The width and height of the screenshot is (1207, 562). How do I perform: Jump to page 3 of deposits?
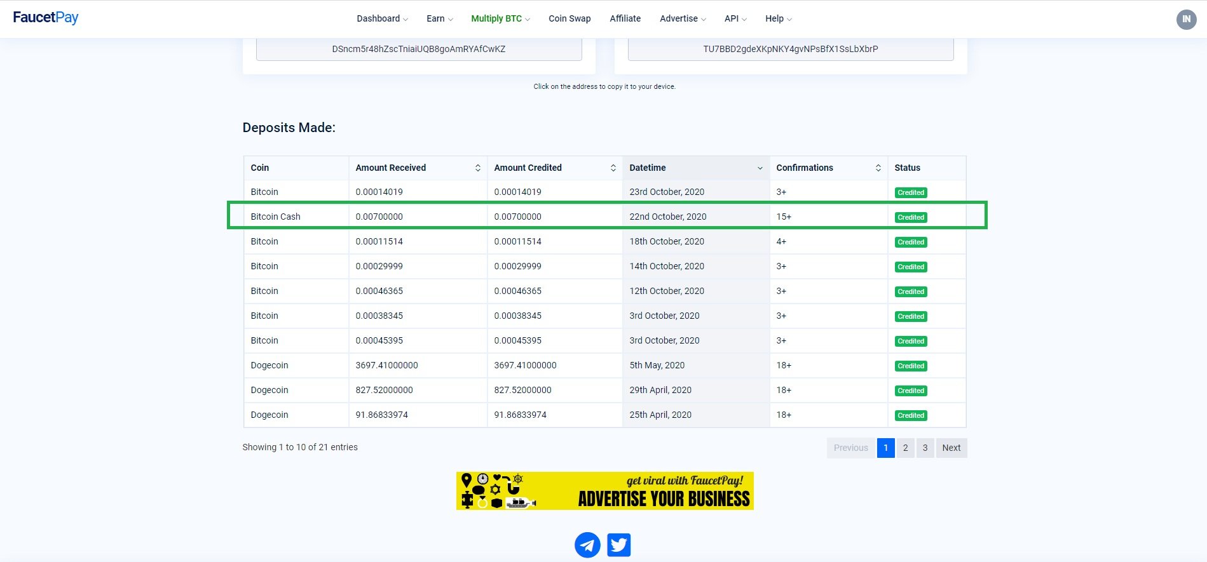point(925,448)
